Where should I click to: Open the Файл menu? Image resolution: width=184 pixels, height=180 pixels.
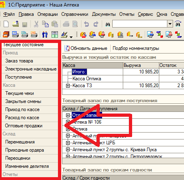pyautogui.click(x=9, y=14)
